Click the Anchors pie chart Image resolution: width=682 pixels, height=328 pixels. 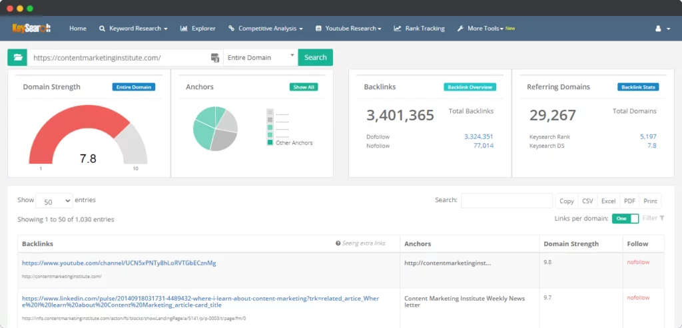coord(215,128)
